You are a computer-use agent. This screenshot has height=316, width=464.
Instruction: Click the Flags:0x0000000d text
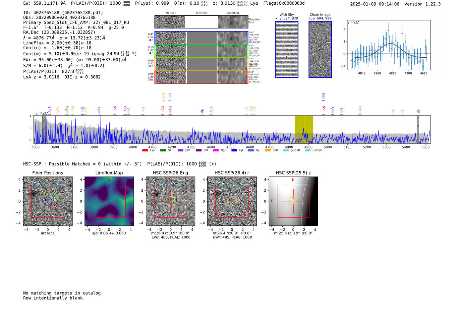284,3
